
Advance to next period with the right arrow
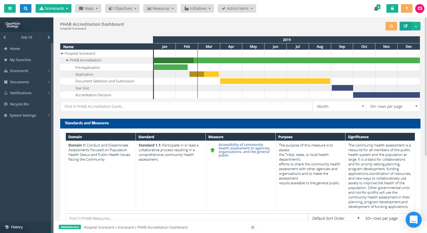[x=49, y=37]
